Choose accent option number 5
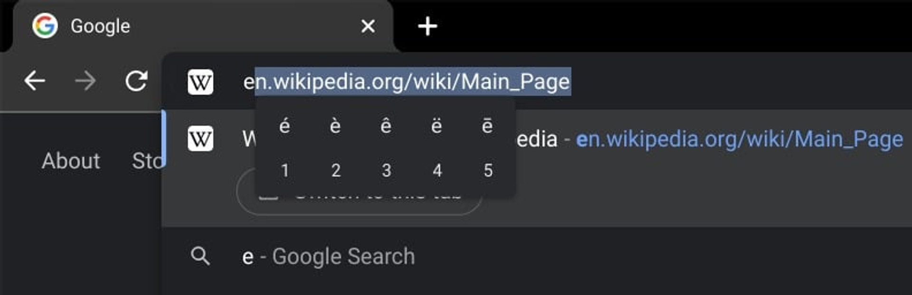912x295 pixels. (488, 170)
